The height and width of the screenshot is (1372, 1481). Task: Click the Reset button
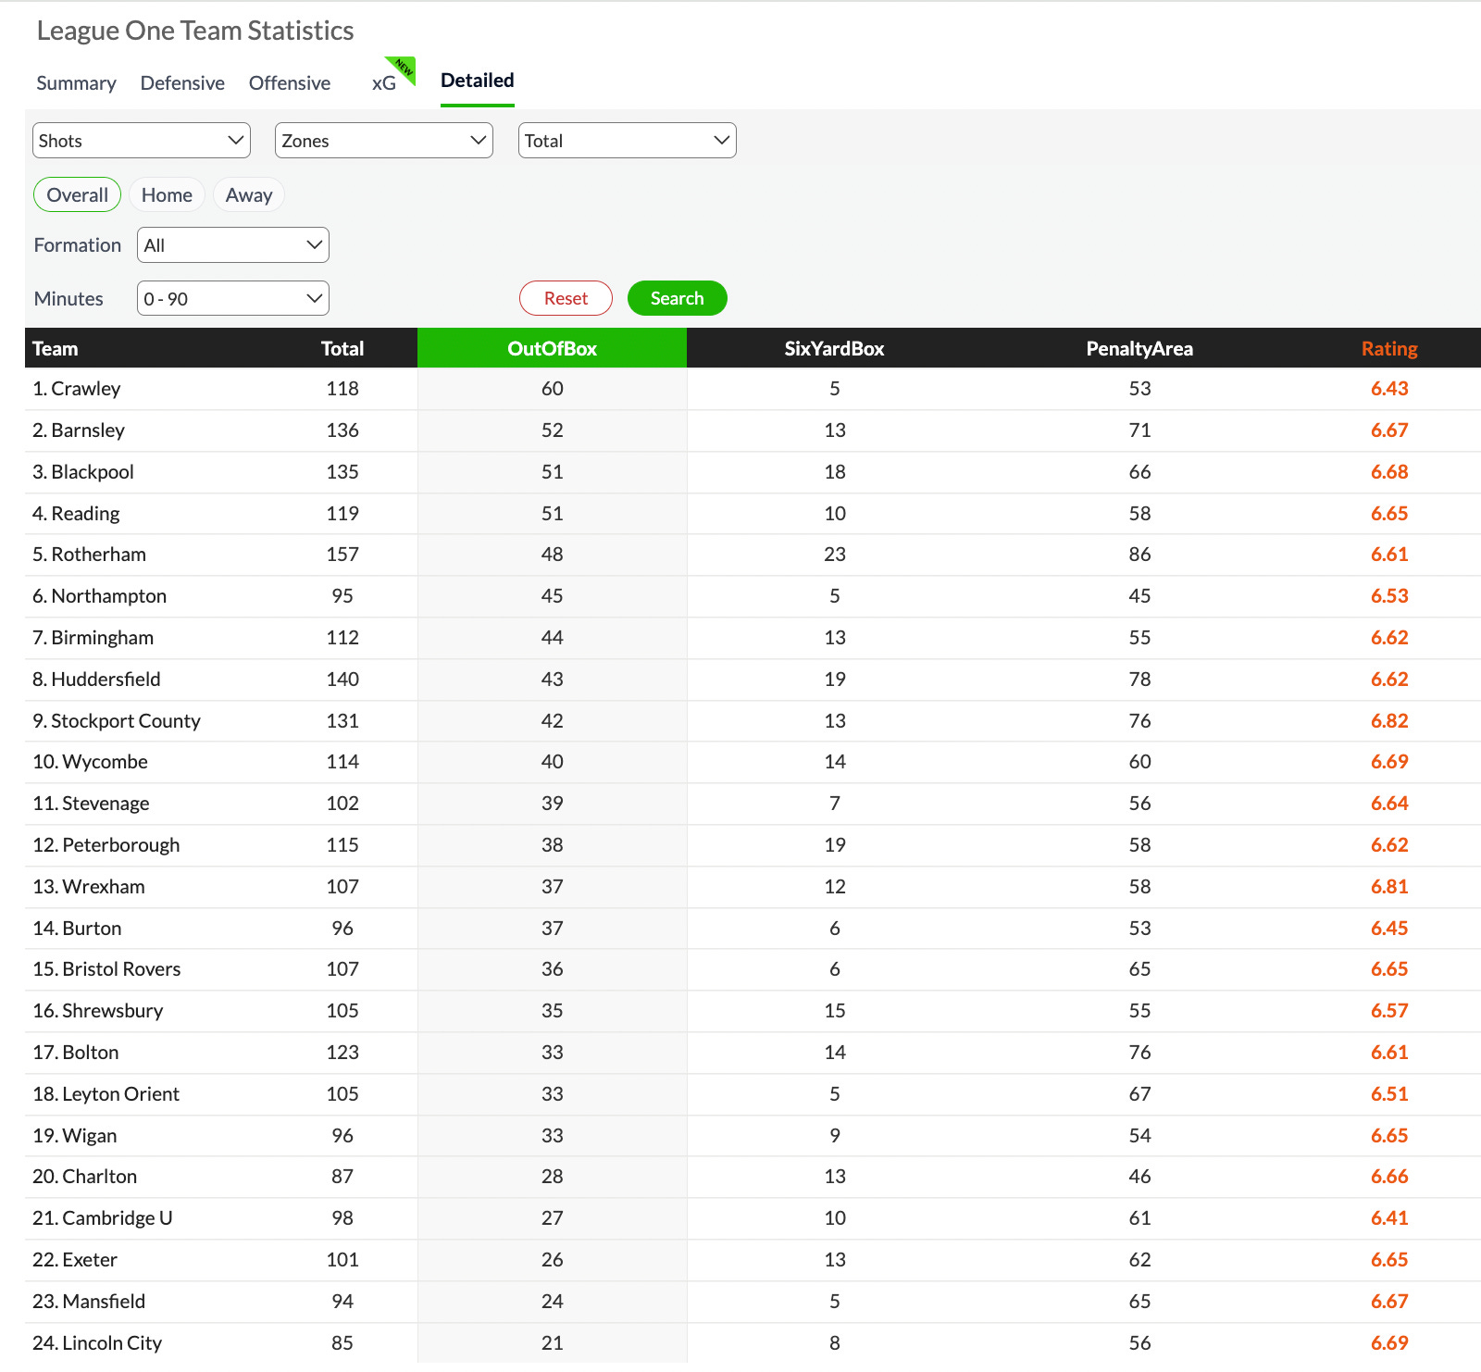[566, 298]
